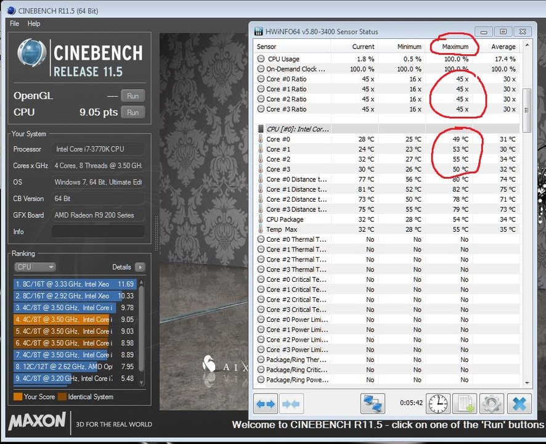
Task: Click the Package/Ring Power row icon
Action: pyautogui.click(x=261, y=380)
